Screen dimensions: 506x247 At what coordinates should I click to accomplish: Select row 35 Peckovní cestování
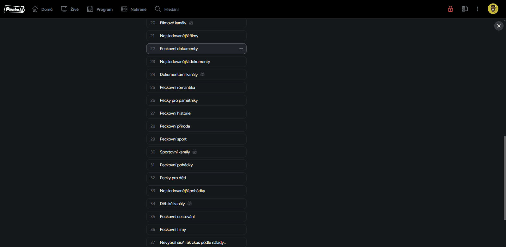tap(196, 217)
